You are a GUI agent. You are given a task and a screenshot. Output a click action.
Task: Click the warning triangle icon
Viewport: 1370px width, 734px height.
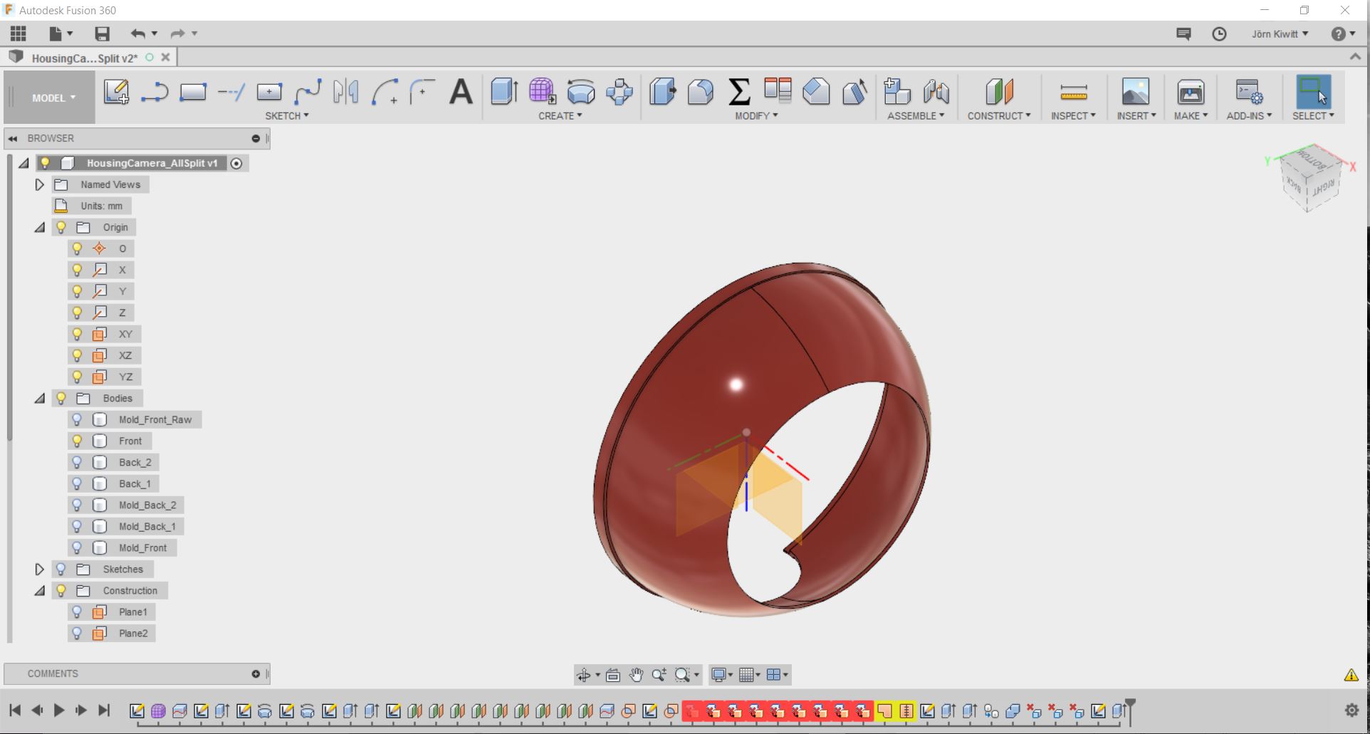(x=1351, y=675)
